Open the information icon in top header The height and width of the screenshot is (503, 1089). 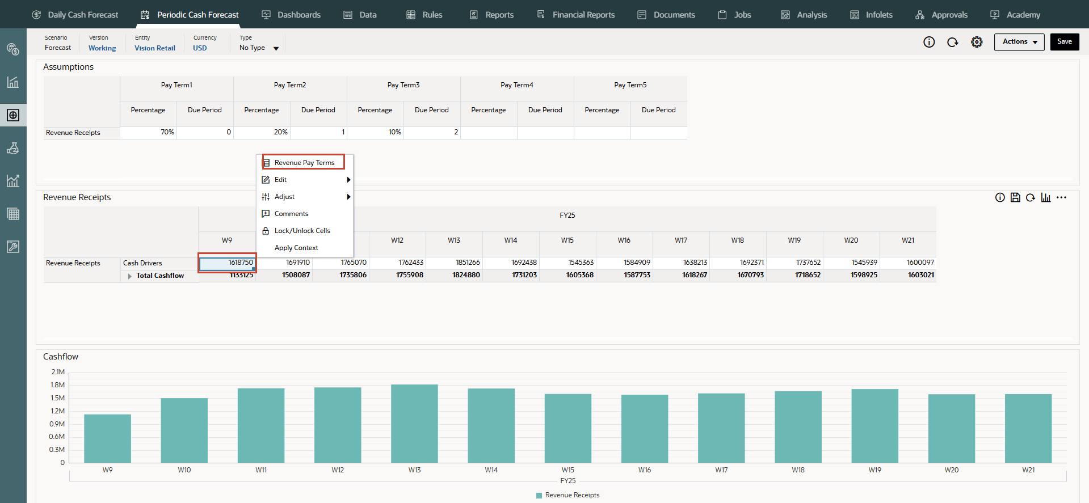click(x=929, y=42)
